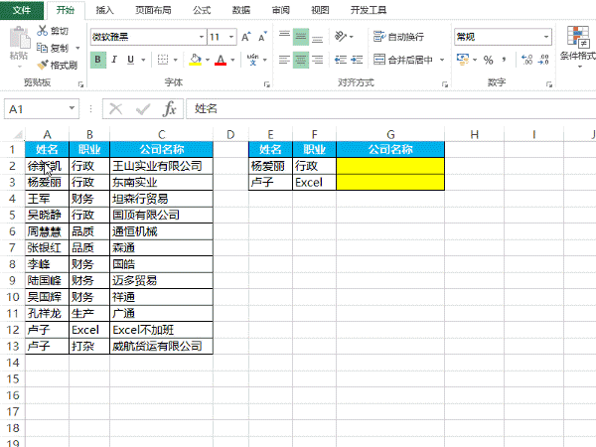Click Merge and Center (合并后居中)

[x=405, y=60]
